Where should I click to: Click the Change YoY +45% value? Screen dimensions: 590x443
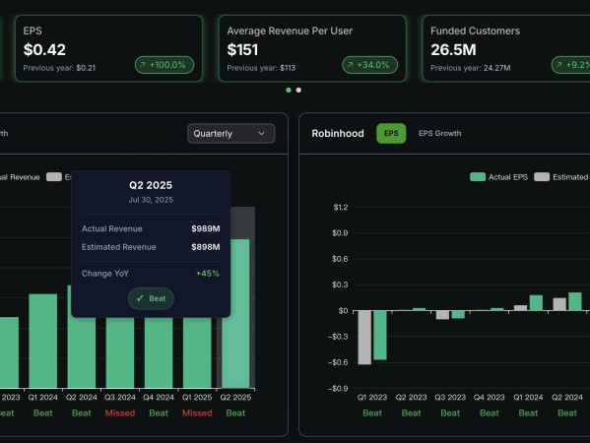(x=208, y=274)
